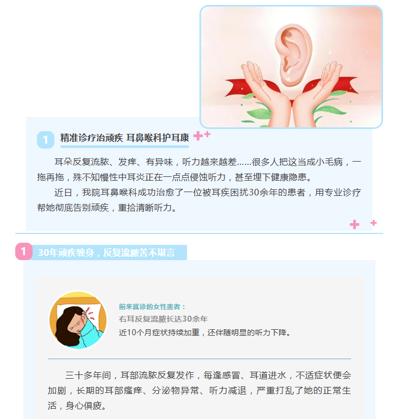Click the blue underline beneath the heading

click(124, 146)
